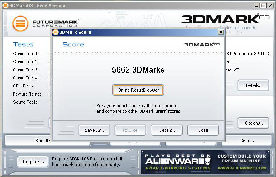Image resolution: width=276 pixels, height=177 pixels.
Task: Click the 3DMARK03 logo in main header
Action: pos(225,19)
